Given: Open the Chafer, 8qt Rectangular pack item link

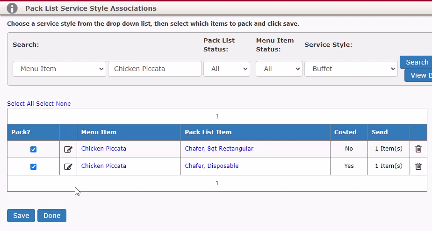Looking at the screenshot, I should [x=219, y=149].
